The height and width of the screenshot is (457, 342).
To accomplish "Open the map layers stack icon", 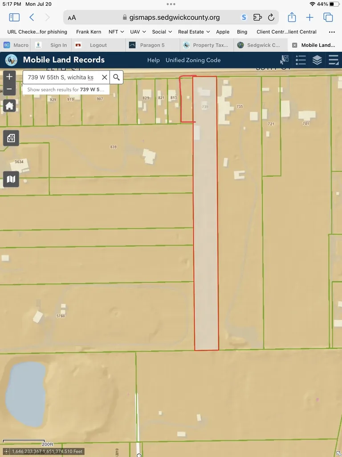I will pyautogui.click(x=317, y=60).
